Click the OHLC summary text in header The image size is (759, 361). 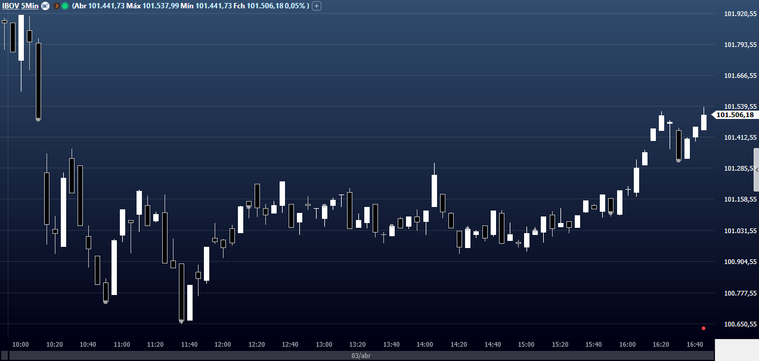(191, 6)
